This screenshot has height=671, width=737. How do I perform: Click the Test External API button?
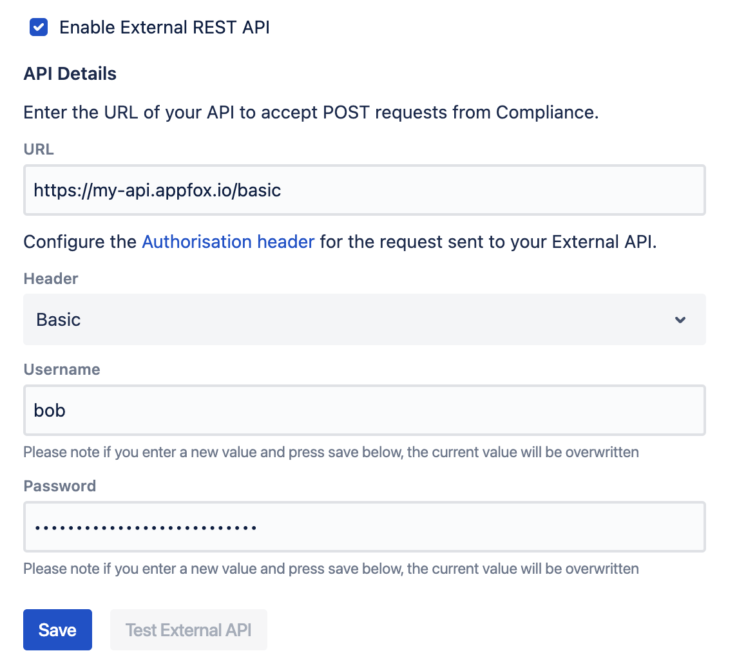pos(188,630)
